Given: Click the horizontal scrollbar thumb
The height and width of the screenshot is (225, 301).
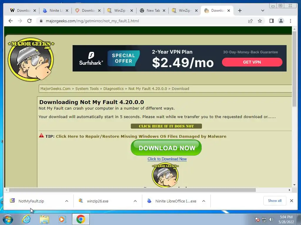Looking at the screenshot, I should [133, 190].
